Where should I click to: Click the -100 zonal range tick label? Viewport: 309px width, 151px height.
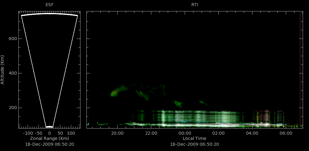click(x=28, y=133)
